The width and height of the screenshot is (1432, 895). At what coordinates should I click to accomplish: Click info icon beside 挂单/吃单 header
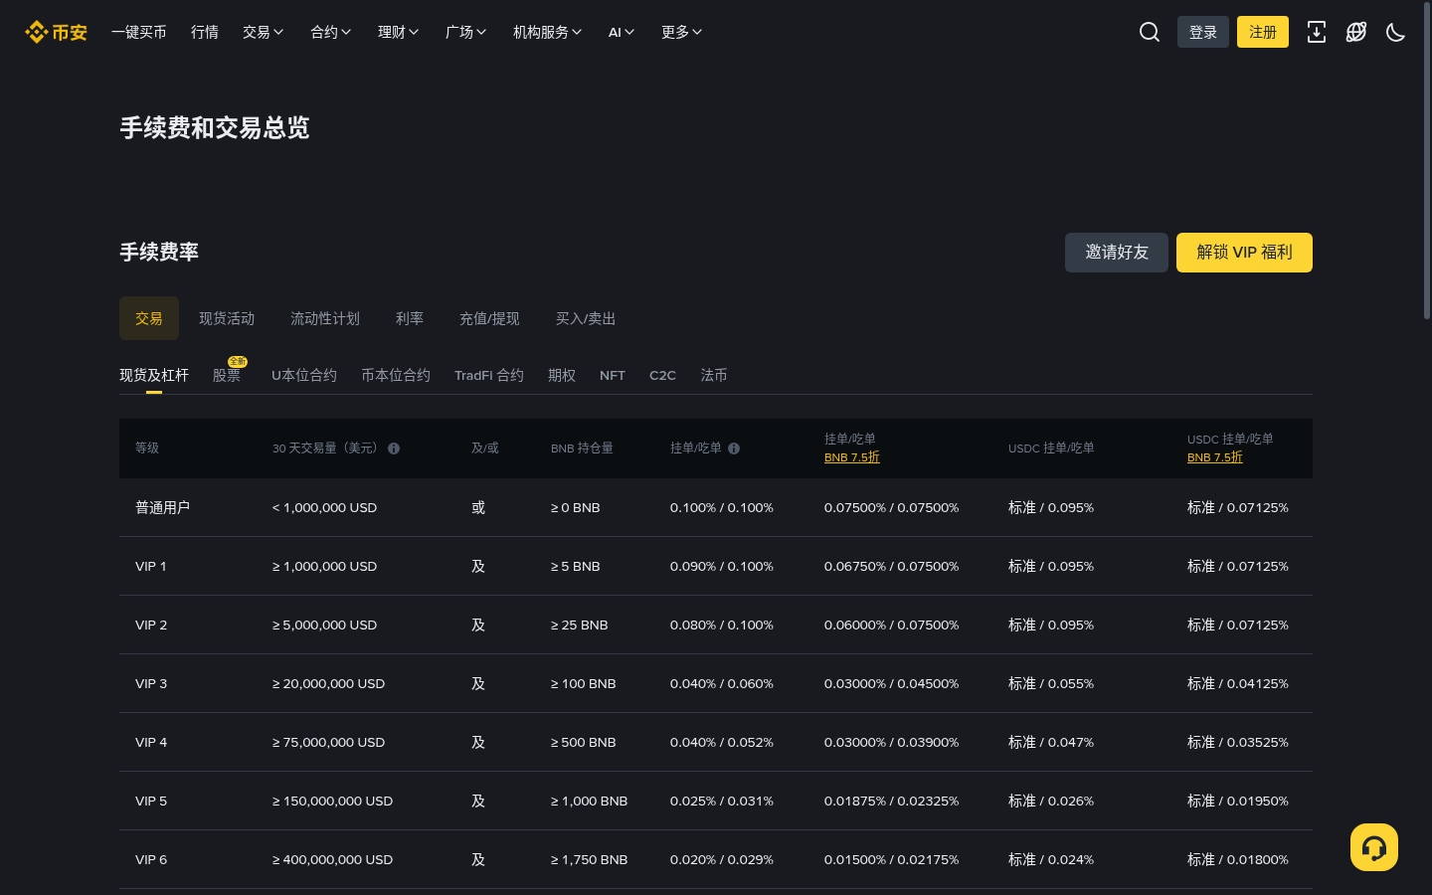[734, 448]
